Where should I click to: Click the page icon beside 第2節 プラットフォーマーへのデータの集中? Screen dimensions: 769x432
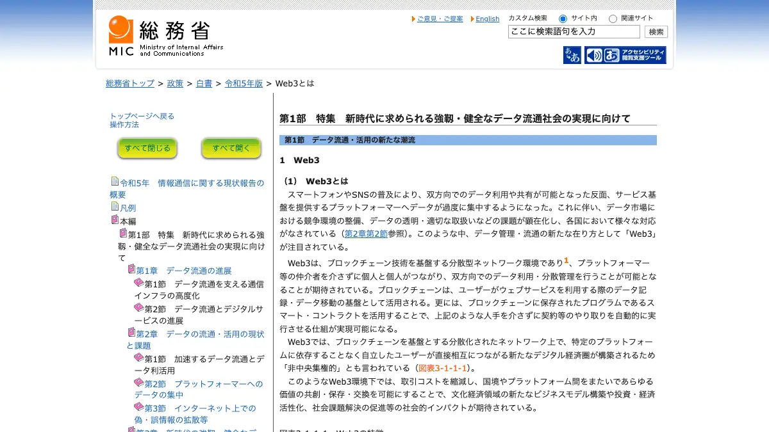click(x=138, y=382)
